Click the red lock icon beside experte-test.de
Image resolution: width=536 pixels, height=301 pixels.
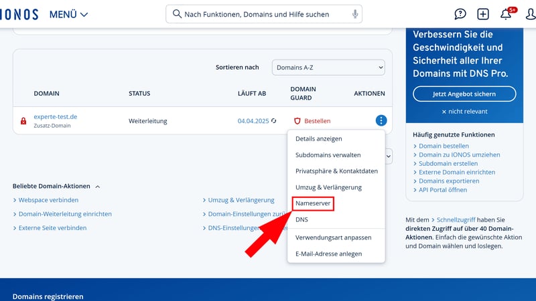23,121
